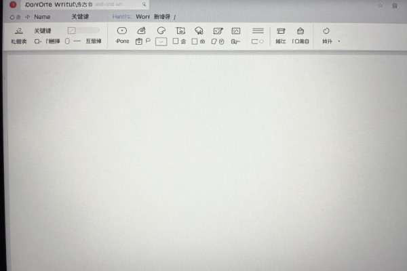
Task: Open the small dot dropdown after refresh label
Action: [339, 41]
